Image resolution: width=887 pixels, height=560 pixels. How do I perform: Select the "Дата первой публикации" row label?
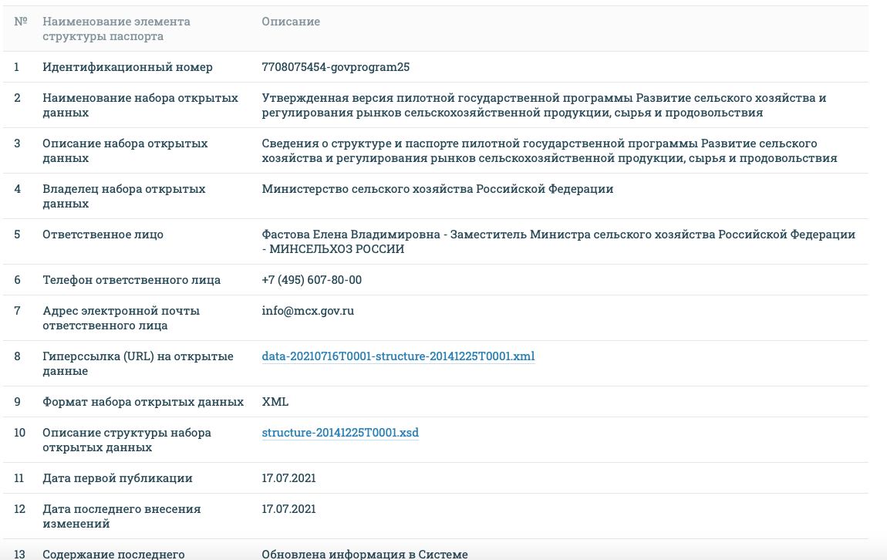pyautogui.click(x=117, y=478)
